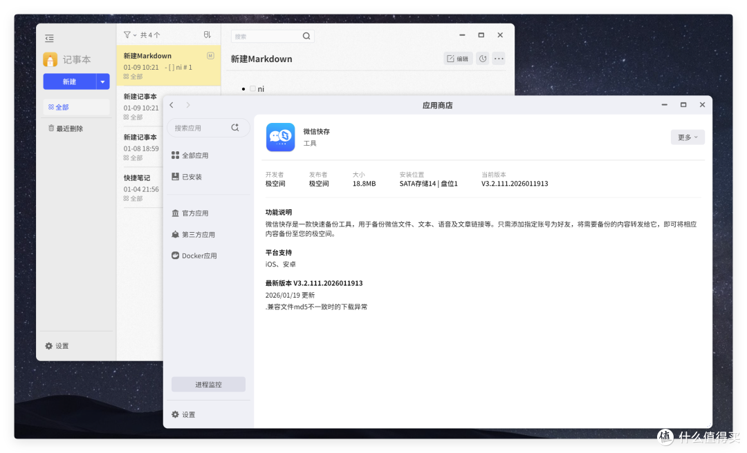Minimize the Notepad window
This screenshot has width=747, height=453.
pos(462,35)
